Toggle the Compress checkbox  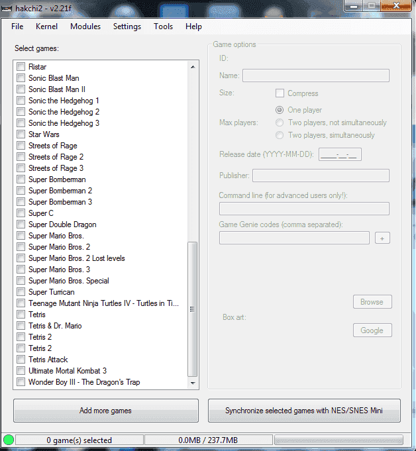click(280, 93)
